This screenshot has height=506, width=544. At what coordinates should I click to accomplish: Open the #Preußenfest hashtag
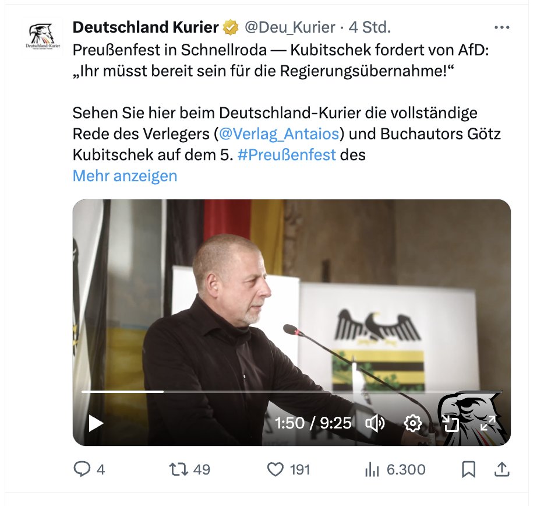[x=287, y=154]
